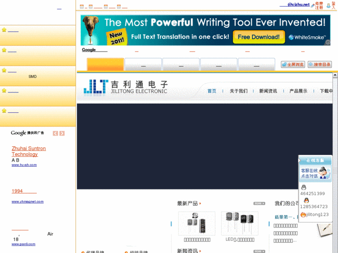The height and width of the screenshot is (253, 338).
Task: Select the orange active tab
Action: (106, 64)
